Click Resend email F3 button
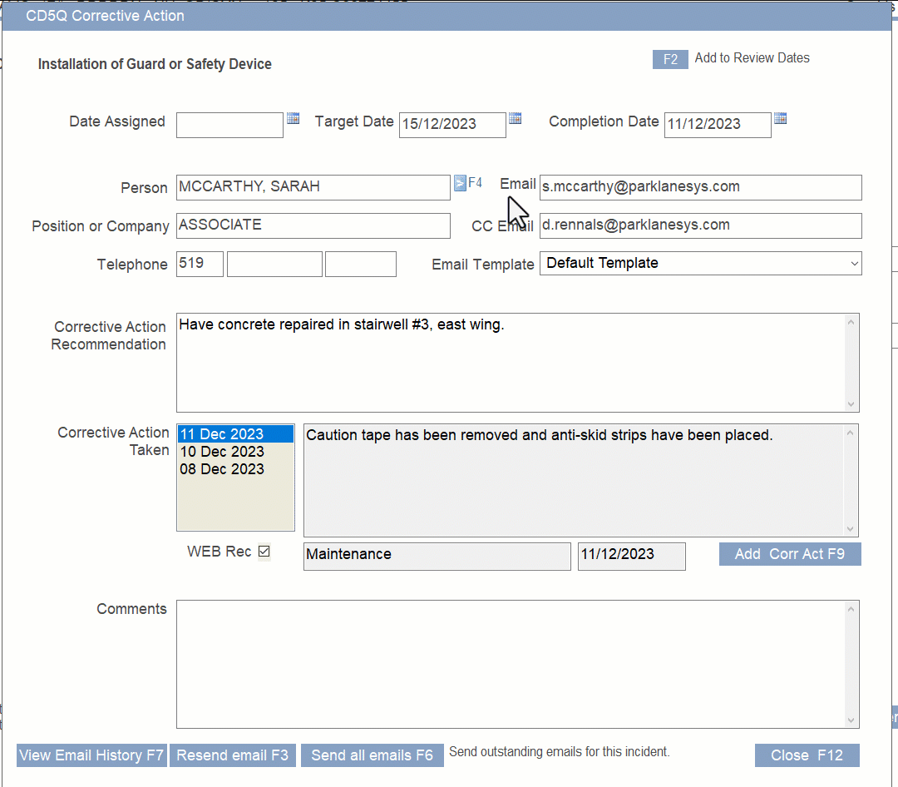This screenshot has height=787, width=898. [233, 755]
